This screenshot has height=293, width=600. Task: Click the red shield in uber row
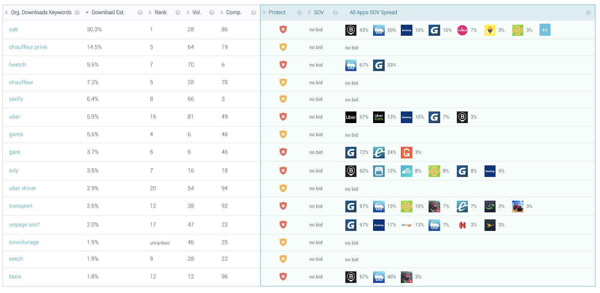tap(283, 117)
